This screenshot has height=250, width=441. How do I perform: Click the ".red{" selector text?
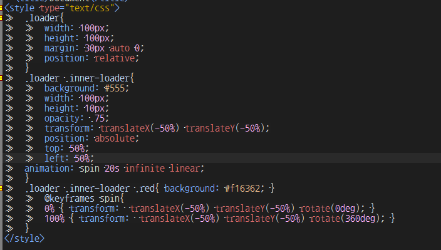tap(147, 189)
